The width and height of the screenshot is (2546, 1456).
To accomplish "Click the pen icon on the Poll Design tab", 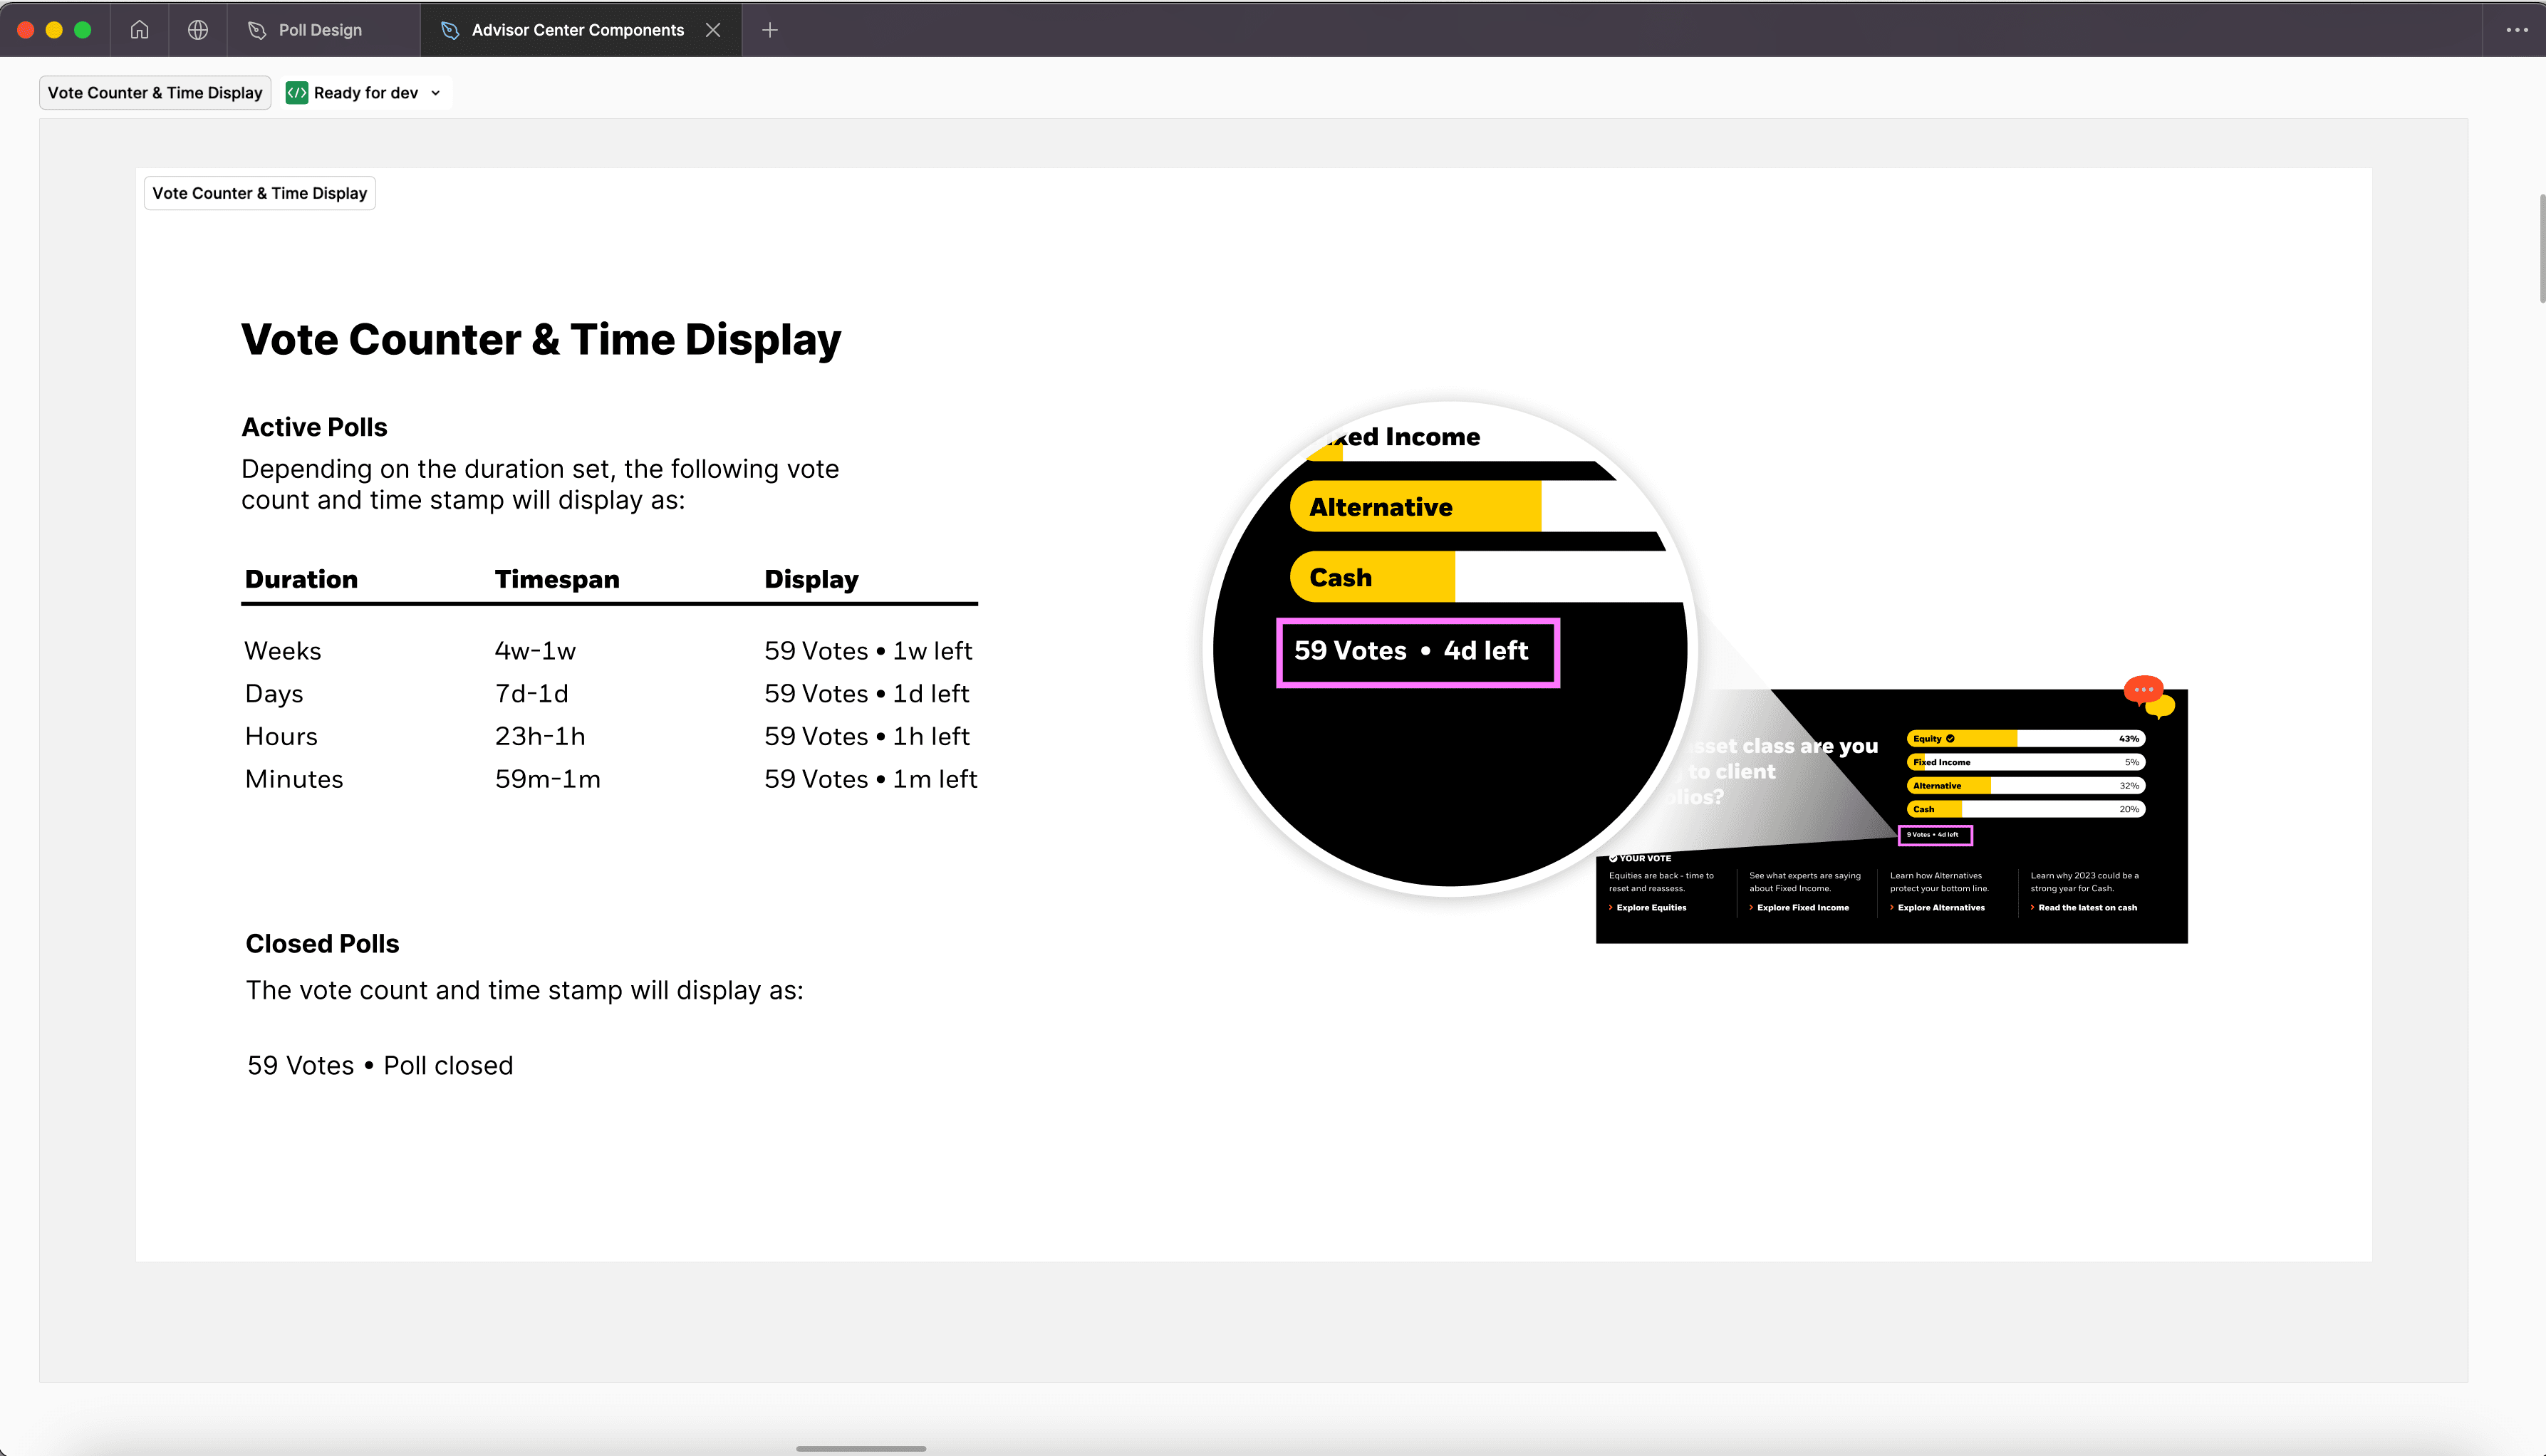I will point(257,30).
